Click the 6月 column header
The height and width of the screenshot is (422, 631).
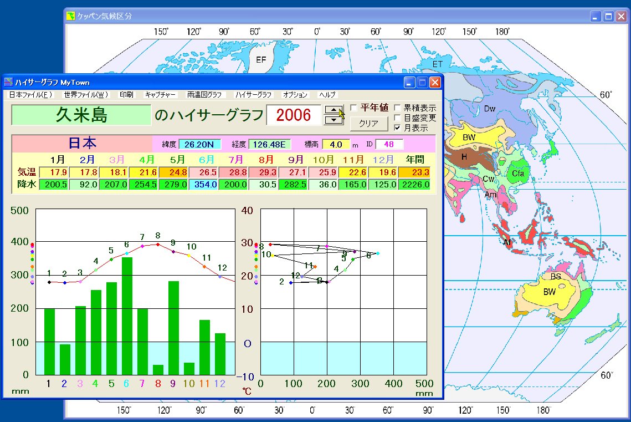click(x=207, y=160)
